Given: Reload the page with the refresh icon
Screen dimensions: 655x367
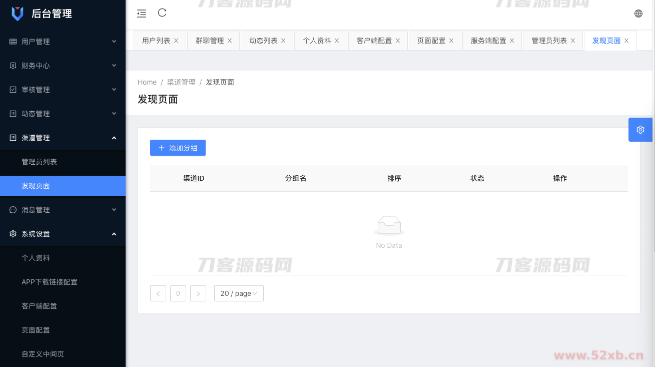Looking at the screenshot, I should (x=162, y=13).
